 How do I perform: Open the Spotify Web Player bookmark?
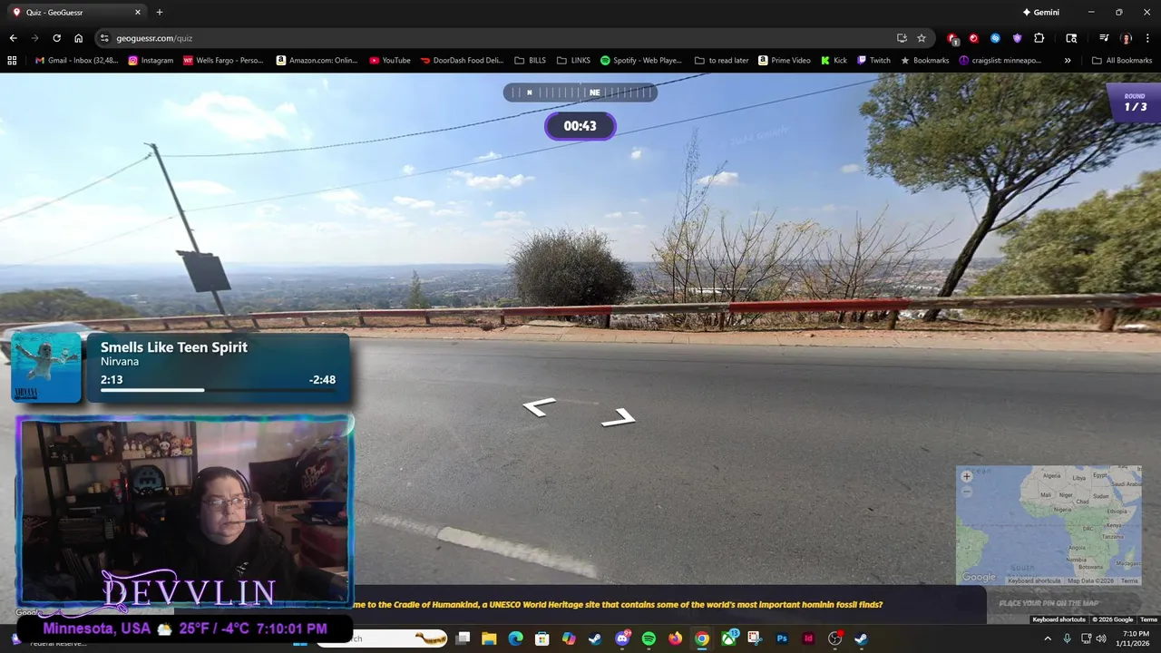coord(641,61)
